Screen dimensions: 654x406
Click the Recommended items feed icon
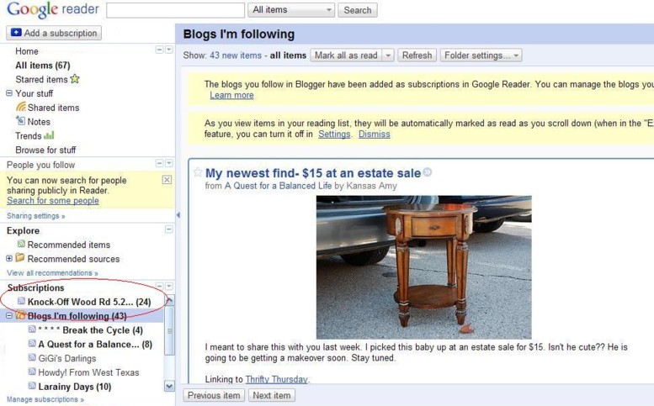[21, 244]
